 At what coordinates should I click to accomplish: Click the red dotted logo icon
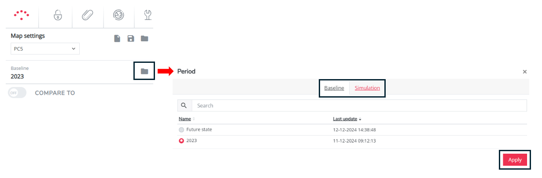pos(21,15)
